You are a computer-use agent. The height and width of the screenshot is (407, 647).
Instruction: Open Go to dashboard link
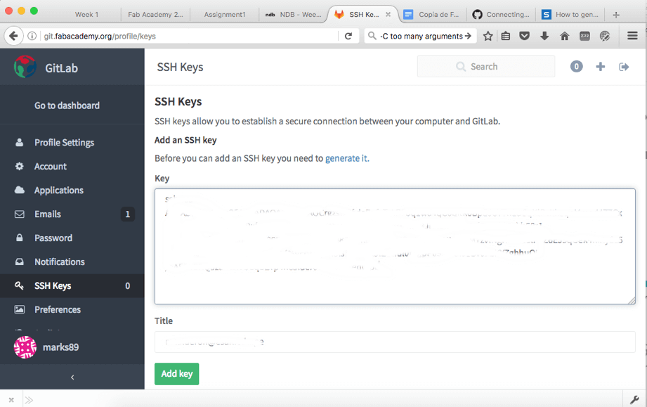pyautogui.click(x=67, y=105)
